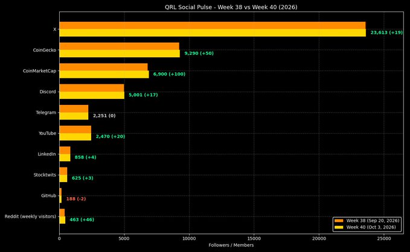
Task: Click the x-axis tick label '25000'
Action: pyautogui.click(x=384, y=238)
